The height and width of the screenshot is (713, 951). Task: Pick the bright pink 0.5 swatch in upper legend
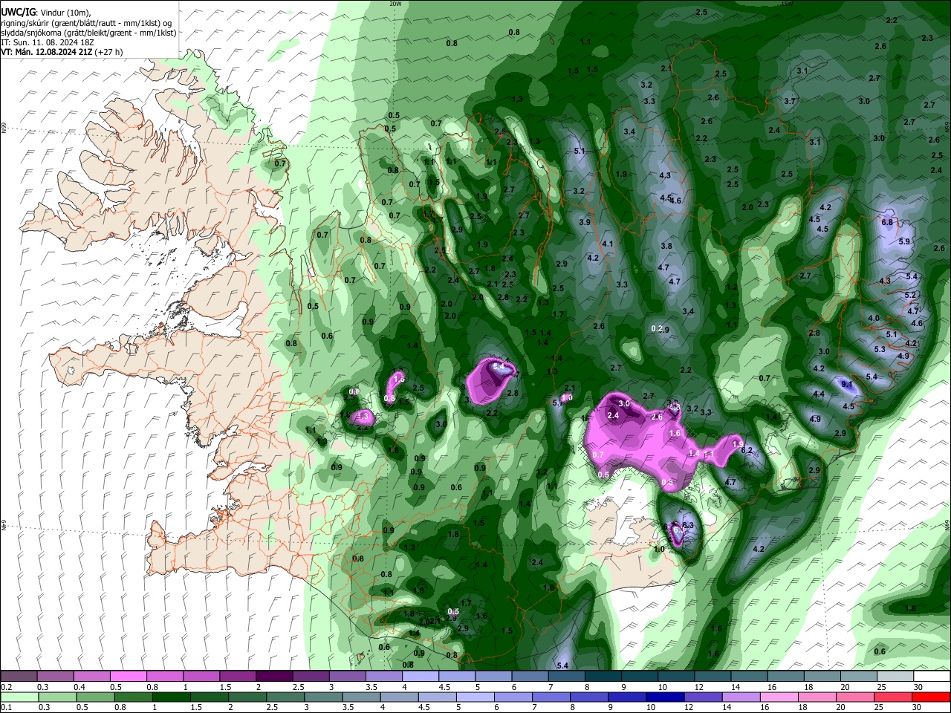click(x=128, y=677)
